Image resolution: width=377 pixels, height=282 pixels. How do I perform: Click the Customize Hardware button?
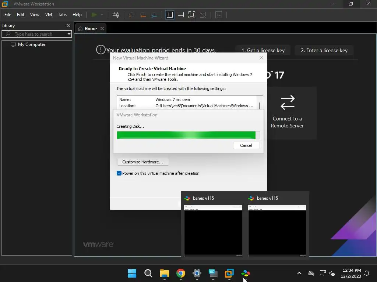pos(143,162)
